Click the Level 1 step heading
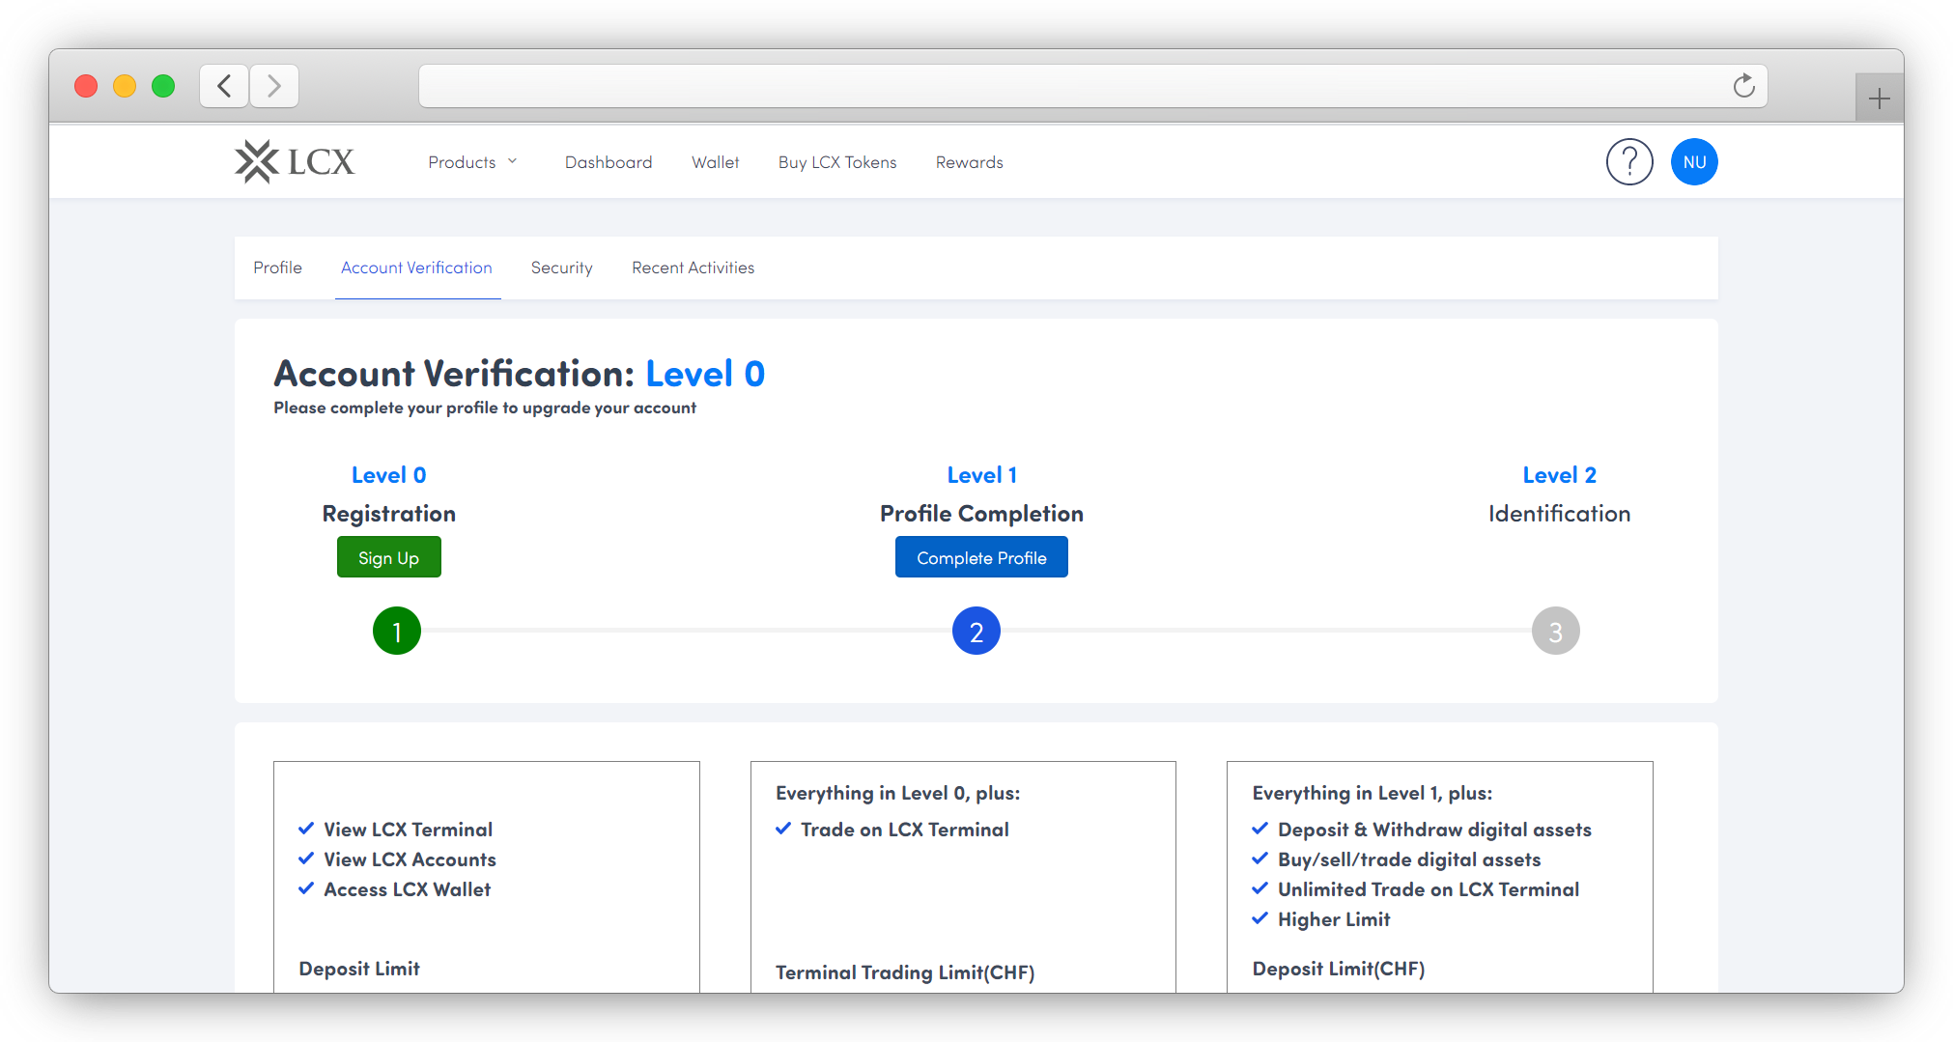1953x1042 pixels. tap(982, 475)
